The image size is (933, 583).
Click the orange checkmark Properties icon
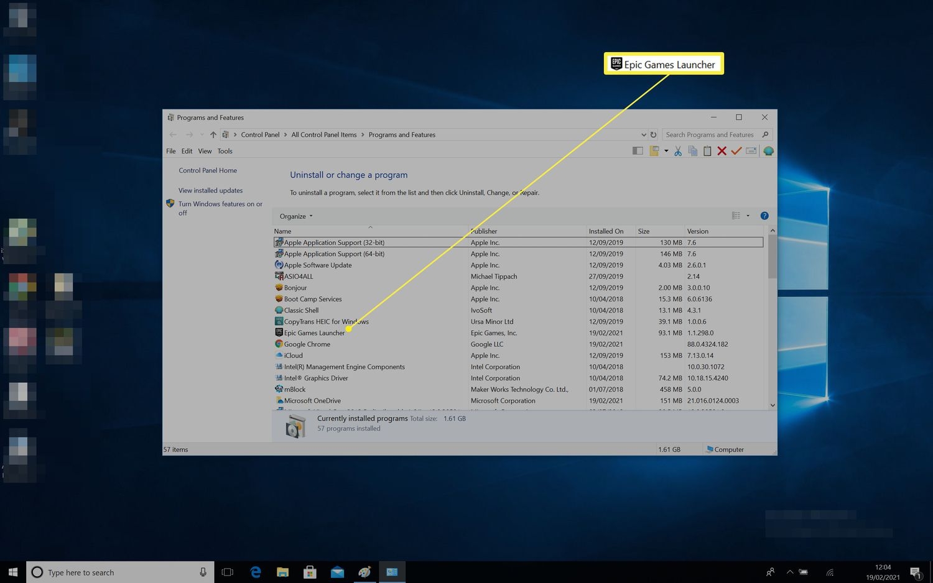tap(736, 151)
